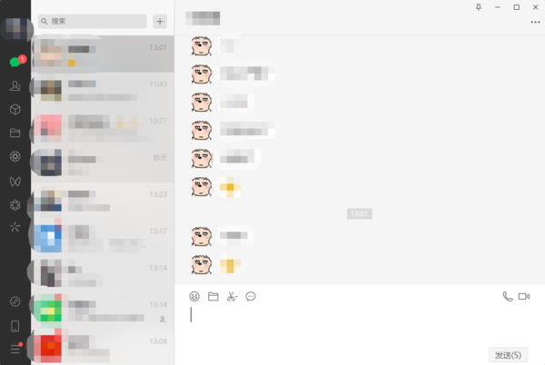Image resolution: width=545 pixels, height=365 pixels.
Task: Pin the window on top
Action: (x=479, y=7)
